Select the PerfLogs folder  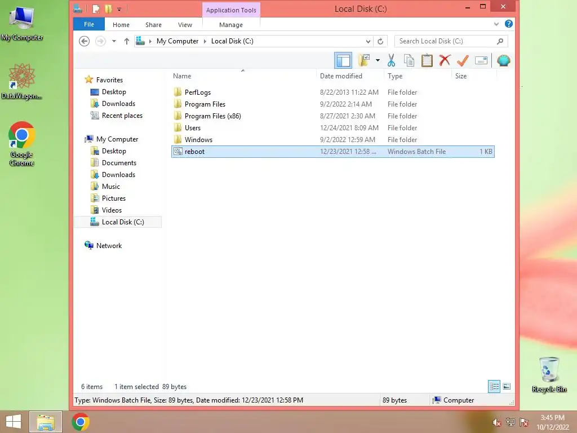pyautogui.click(x=333, y=92)
